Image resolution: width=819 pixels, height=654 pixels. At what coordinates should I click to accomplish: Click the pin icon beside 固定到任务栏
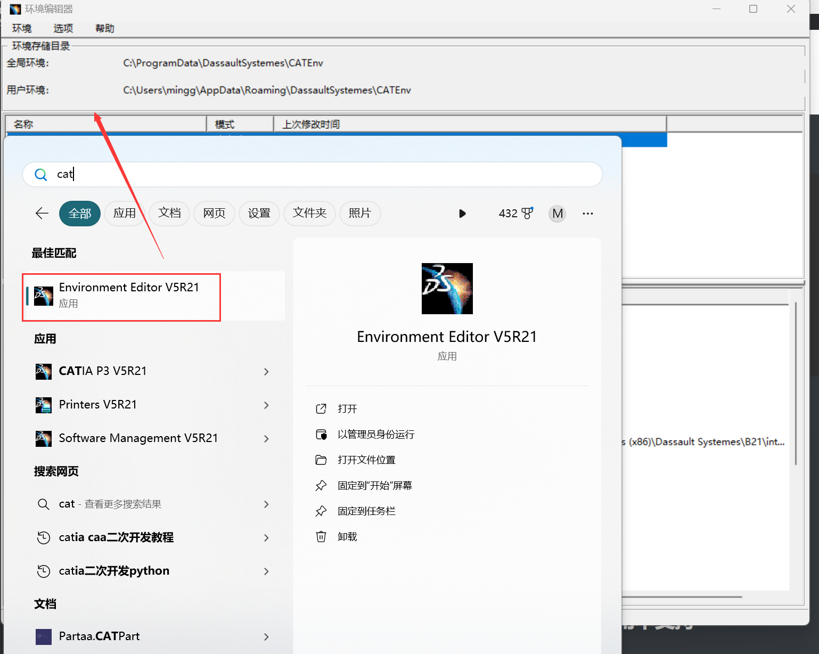coord(321,511)
